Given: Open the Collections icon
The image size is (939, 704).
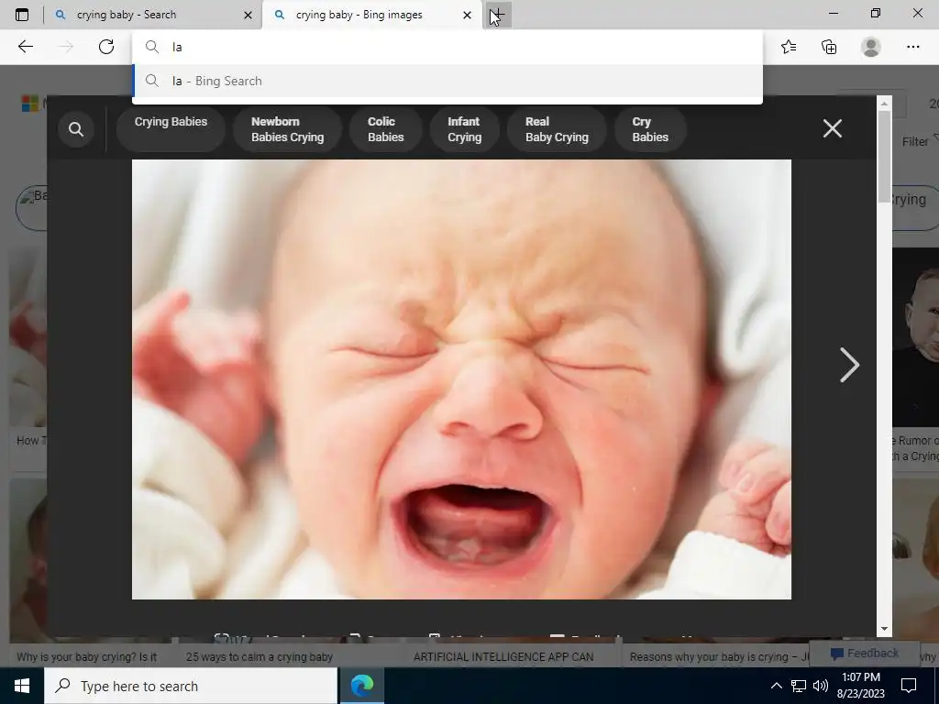Looking at the screenshot, I should 829,47.
